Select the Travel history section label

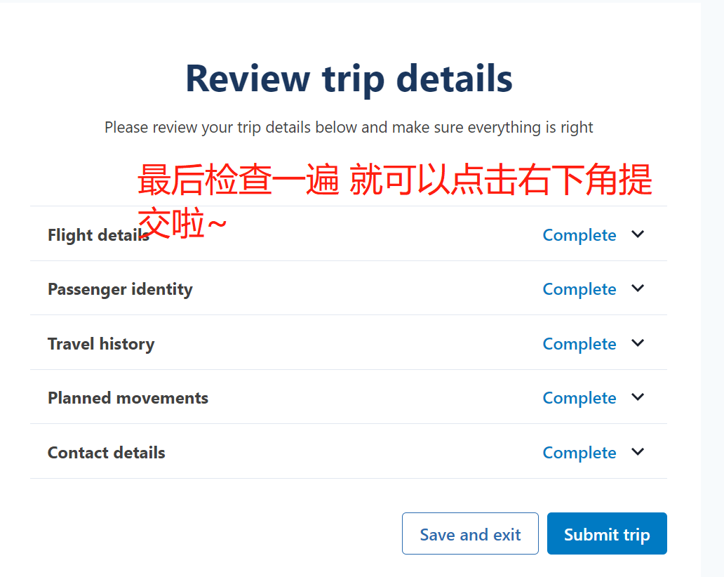(101, 344)
